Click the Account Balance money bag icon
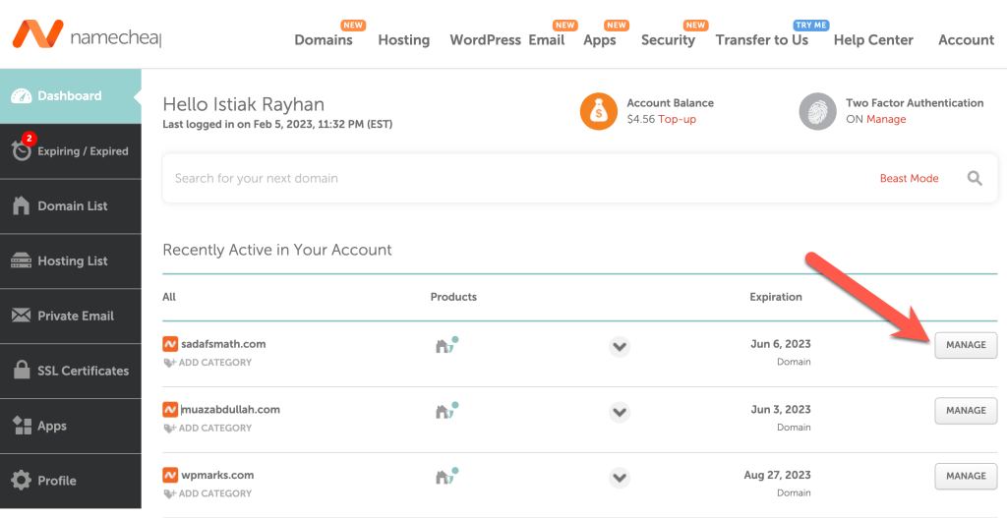 point(598,111)
